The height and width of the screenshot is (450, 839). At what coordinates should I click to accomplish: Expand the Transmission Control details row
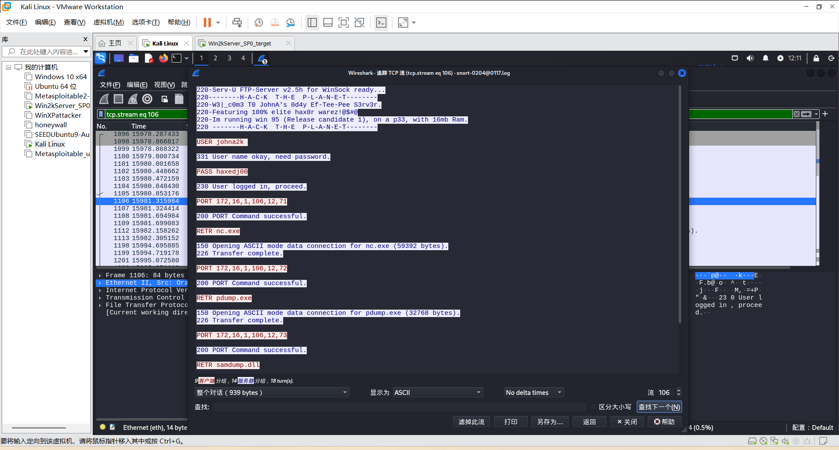[100, 298]
